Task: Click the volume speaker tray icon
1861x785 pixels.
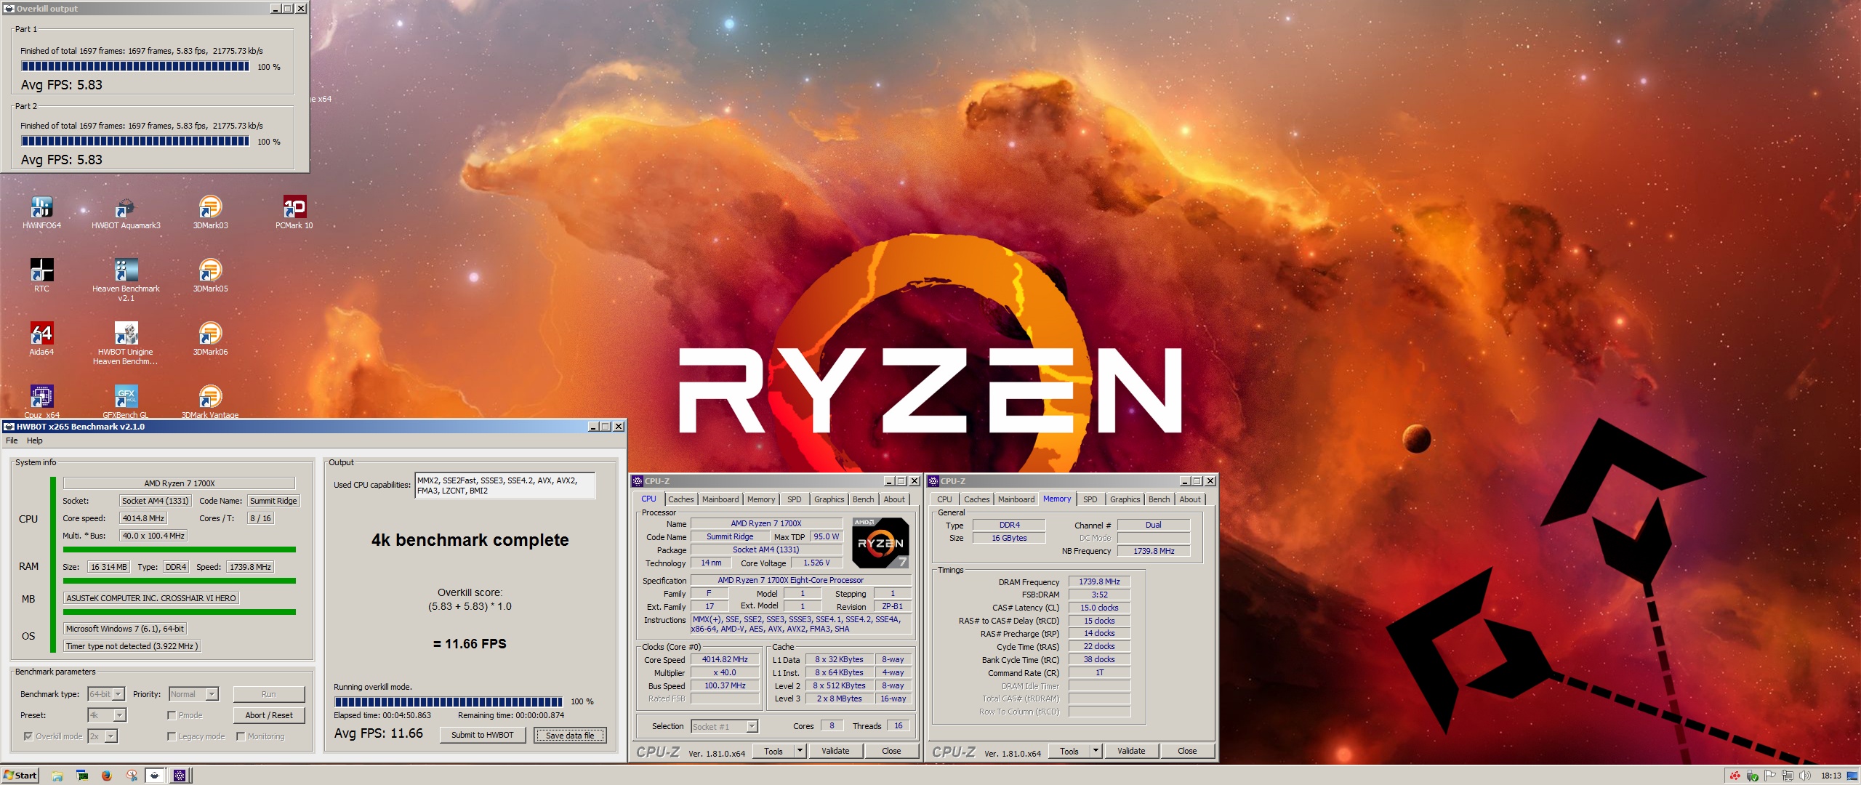Action: 1804,776
